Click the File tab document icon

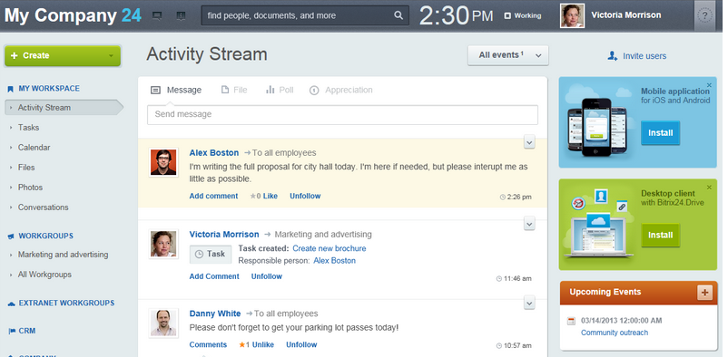coord(225,90)
